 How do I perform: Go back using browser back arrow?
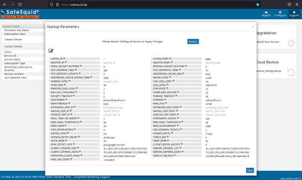[x=5, y=4]
